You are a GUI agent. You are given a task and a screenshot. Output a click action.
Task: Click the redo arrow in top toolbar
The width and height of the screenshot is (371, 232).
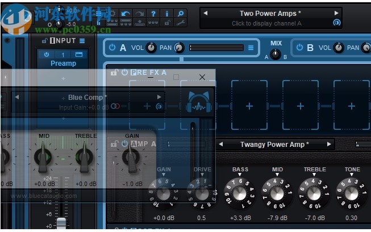(x=140, y=14)
